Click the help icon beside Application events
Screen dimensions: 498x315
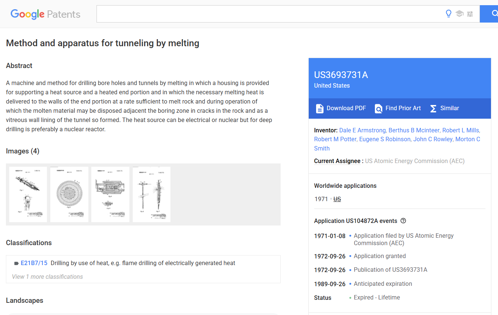(x=403, y=221)
